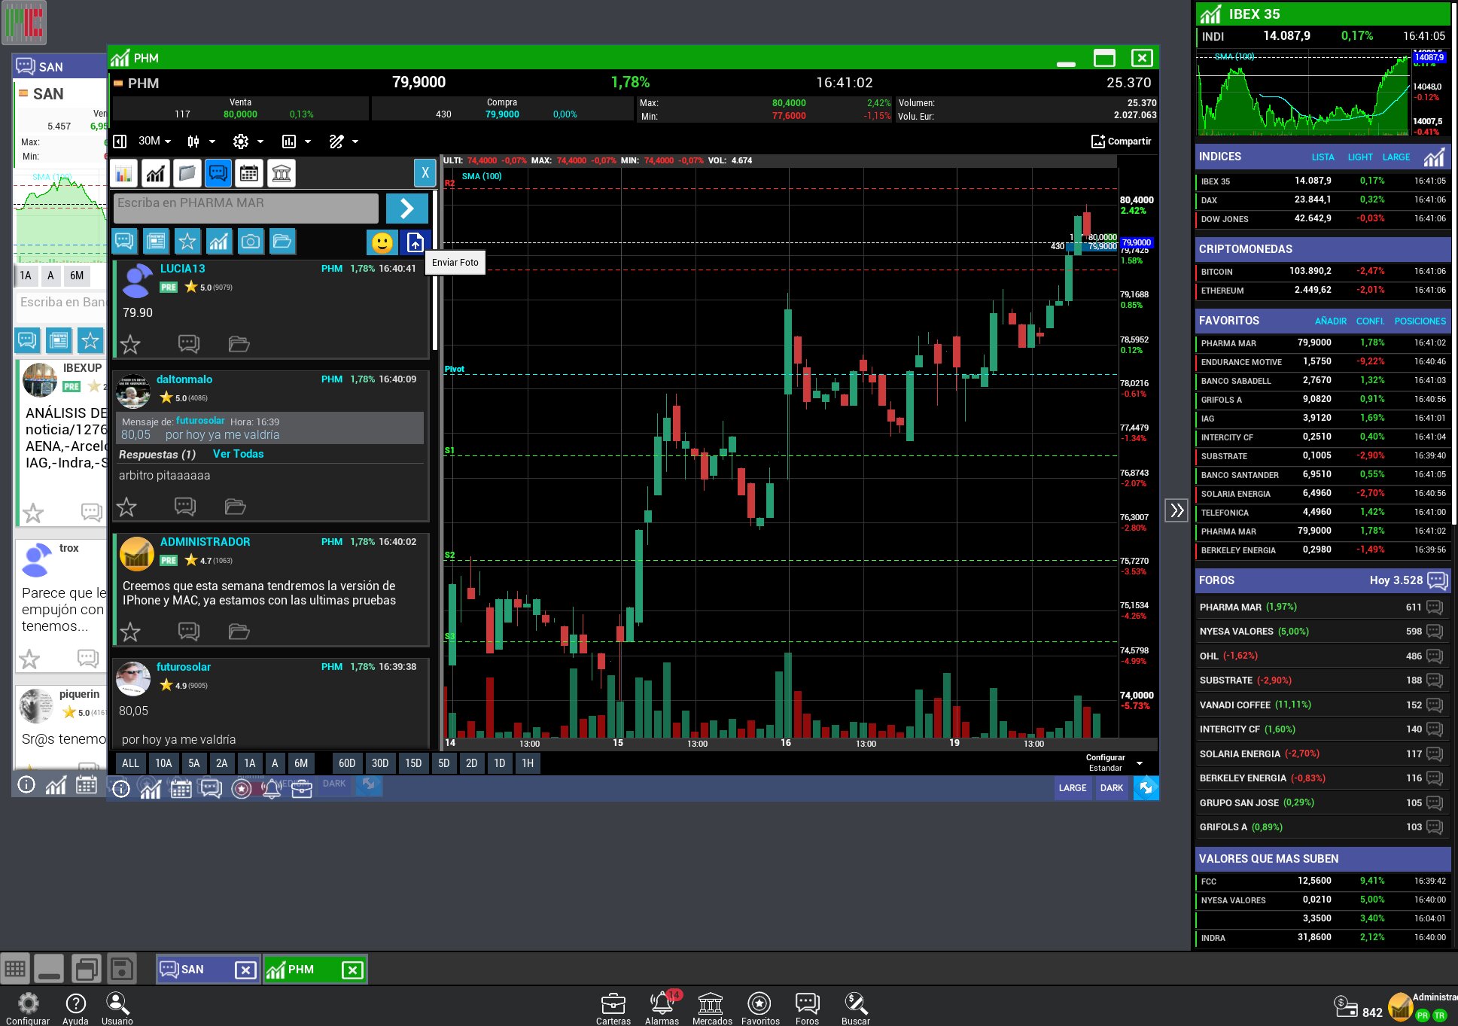Toggle LARGE view in PHM window
Screen dimensions: 1458x1026
(1072, 788)
